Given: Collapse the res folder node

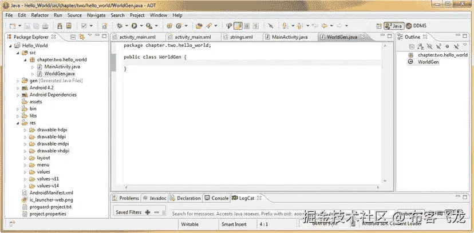Looking at the screenshot, I should 18,123.
